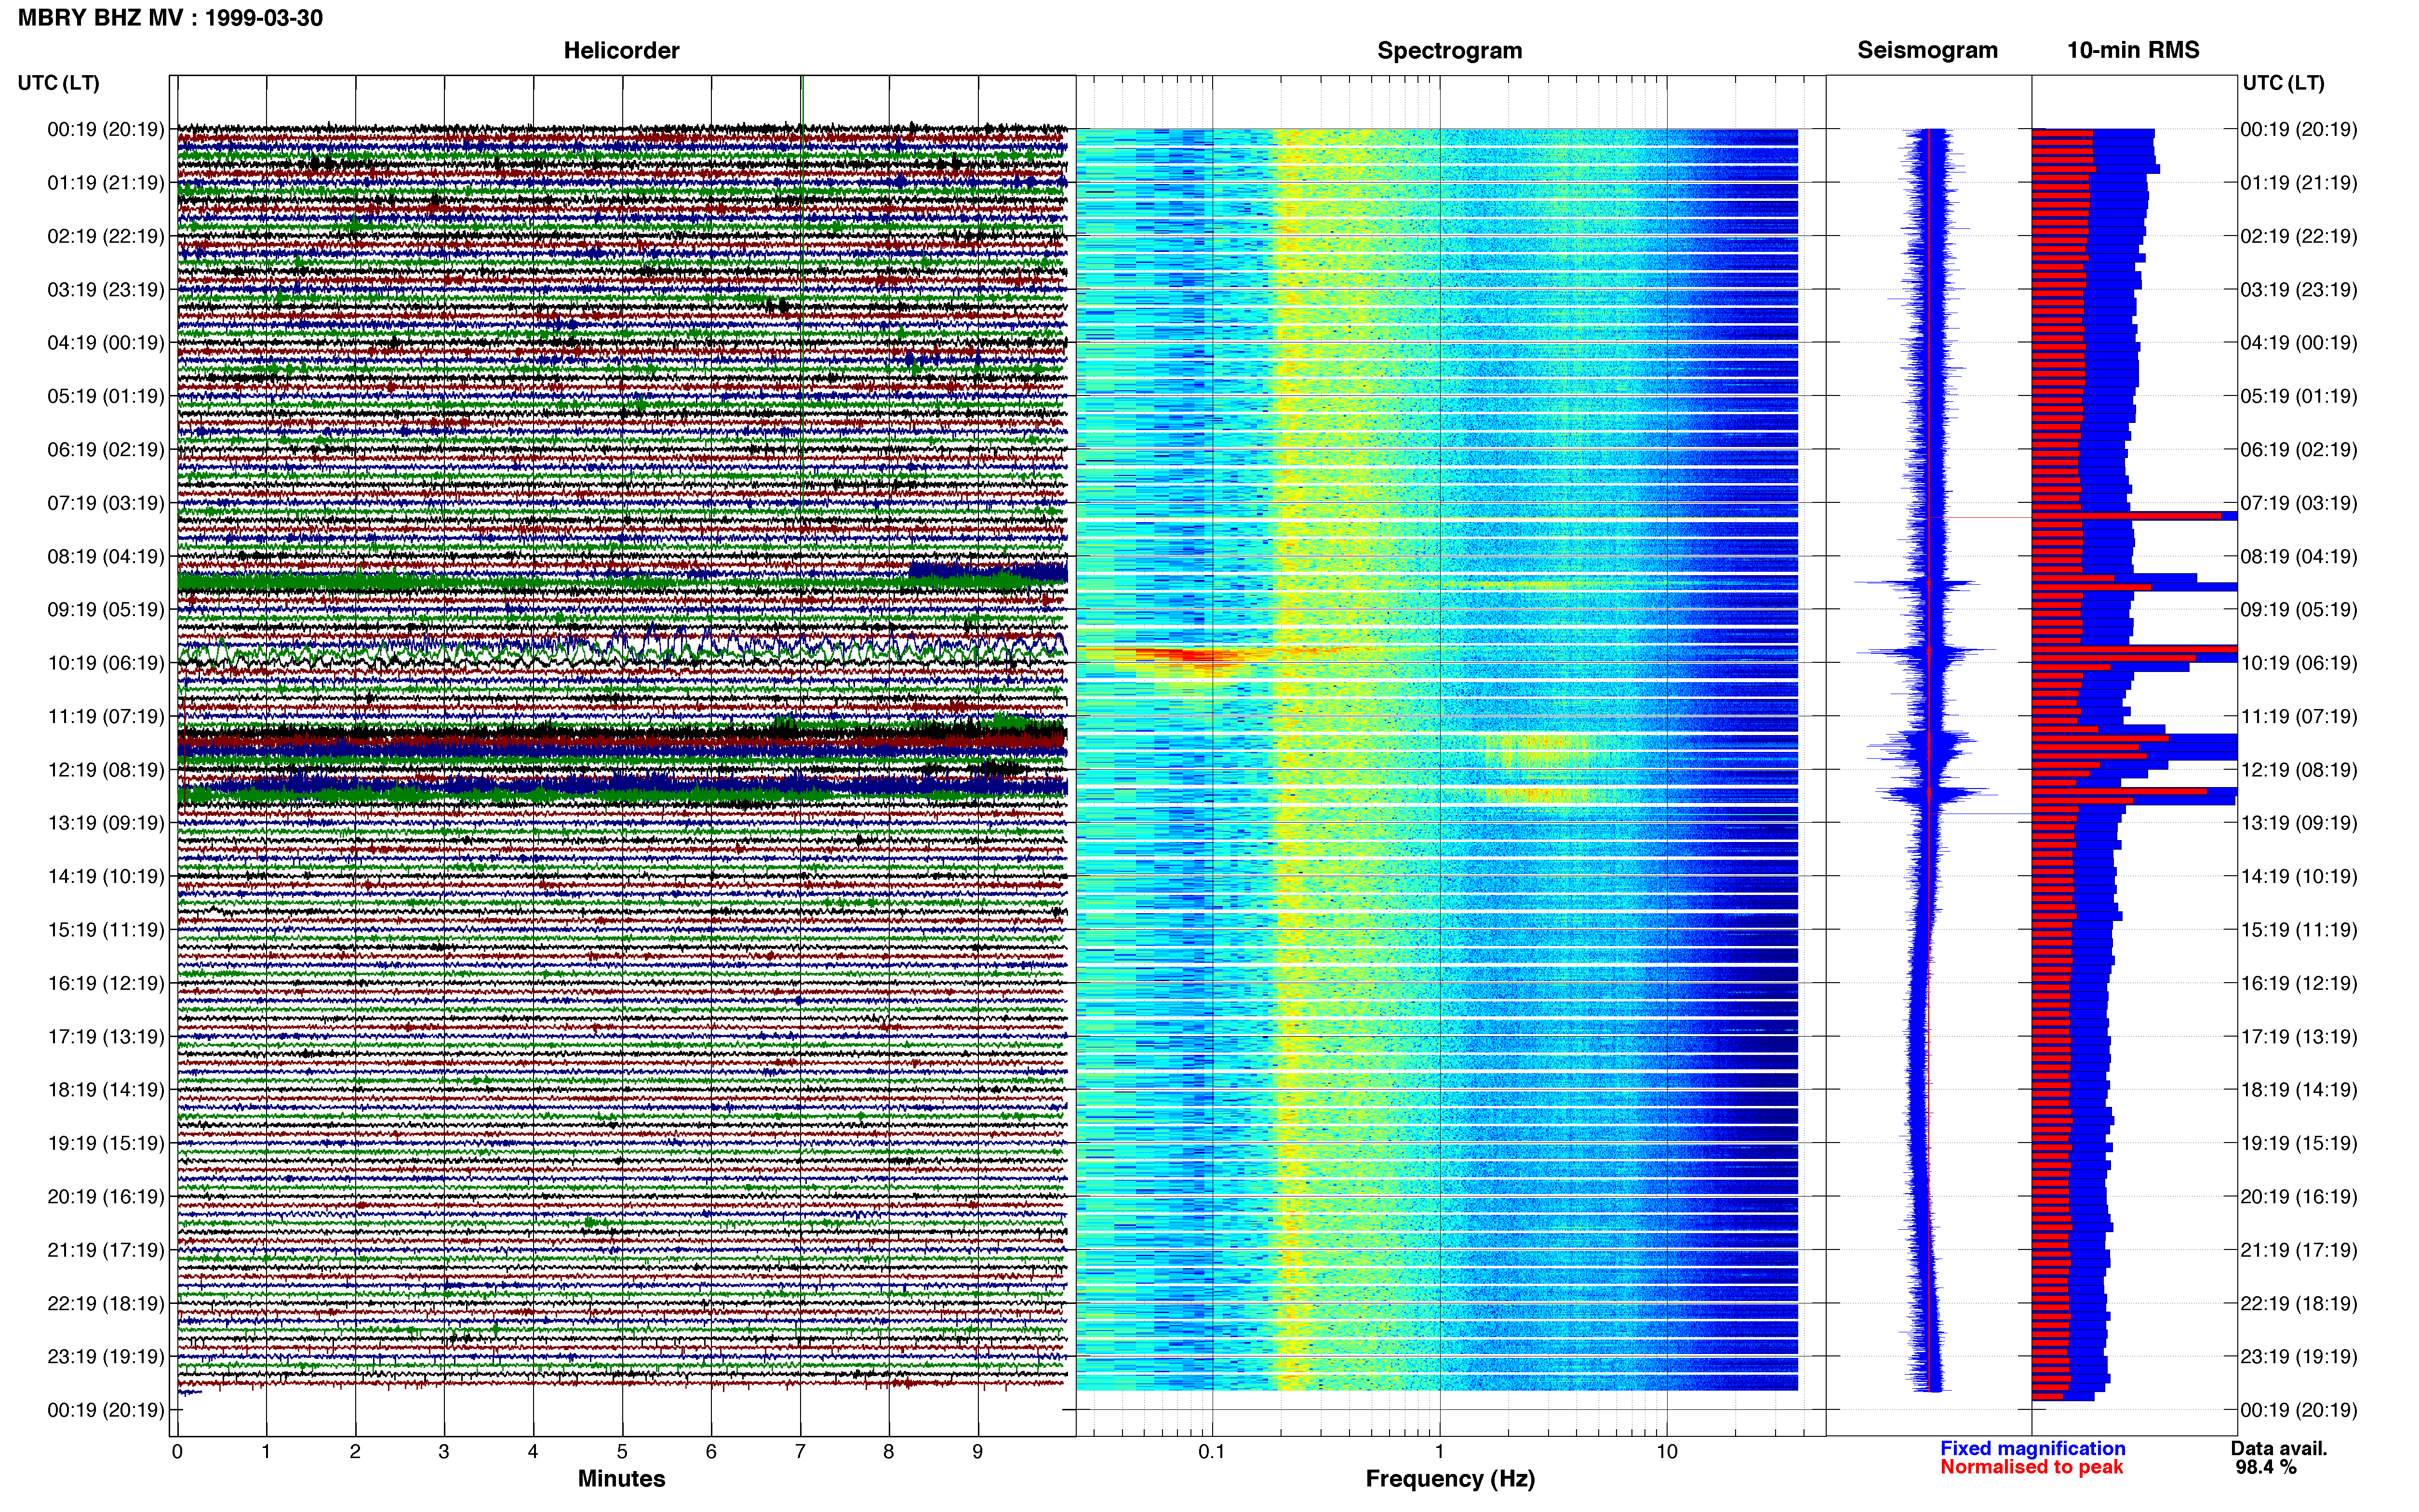This screenshot has width=2419, height=1512.
Task: Click minute tick "0" under the Helicorder
Action: pos(177,1451)
